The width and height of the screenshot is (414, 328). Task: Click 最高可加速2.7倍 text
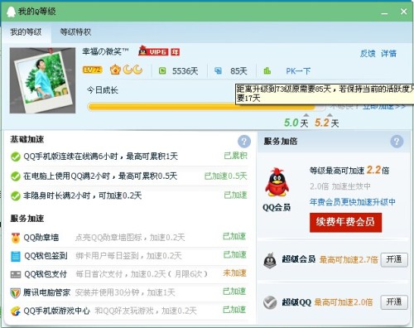(349, 260)
